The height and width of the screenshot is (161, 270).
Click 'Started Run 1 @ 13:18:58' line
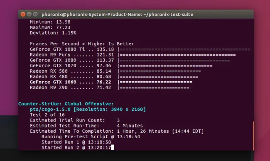click(x=76, y=142)
